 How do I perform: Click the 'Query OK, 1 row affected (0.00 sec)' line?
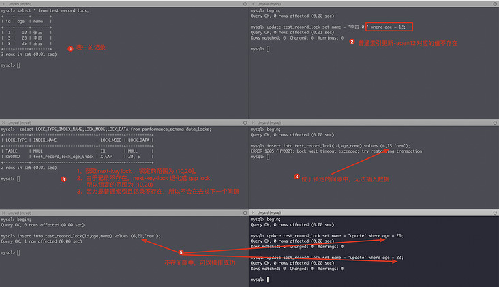coord(42,241)
